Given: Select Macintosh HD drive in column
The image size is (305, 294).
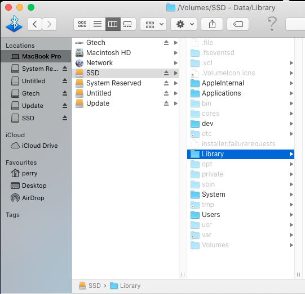Looking at the screenshot, I should click(x=125, y=53).
